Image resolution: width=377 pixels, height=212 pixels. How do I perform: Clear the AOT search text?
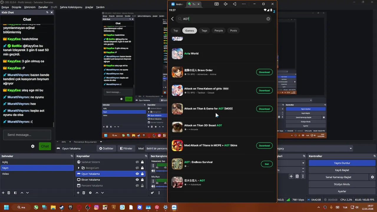pyautogui.click(x=268, y=19)
